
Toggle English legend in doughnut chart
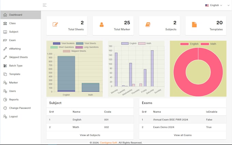[x=185, y=44]
